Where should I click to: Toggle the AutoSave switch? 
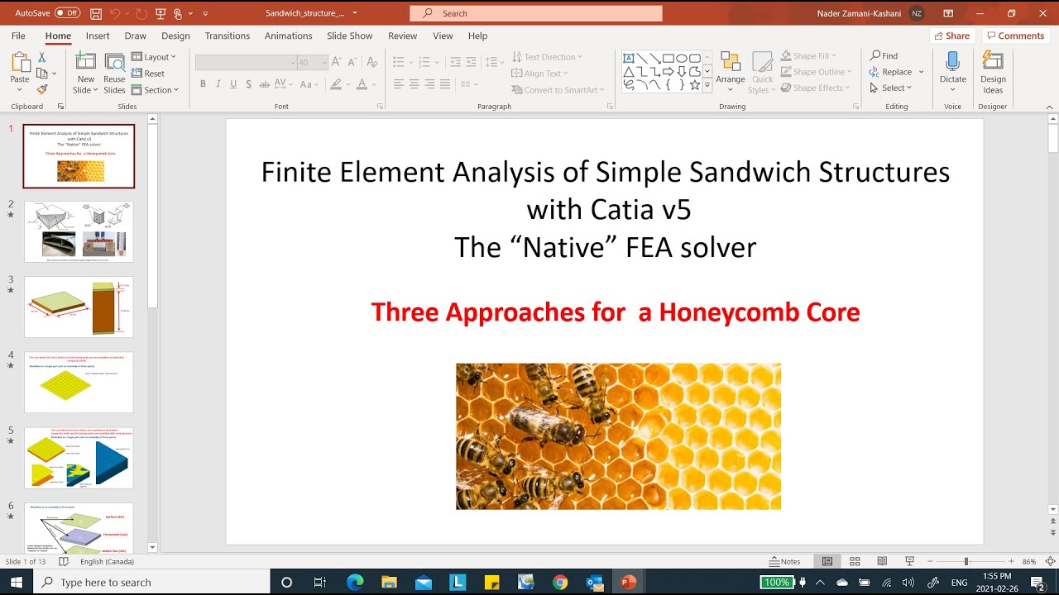[67, 13]
